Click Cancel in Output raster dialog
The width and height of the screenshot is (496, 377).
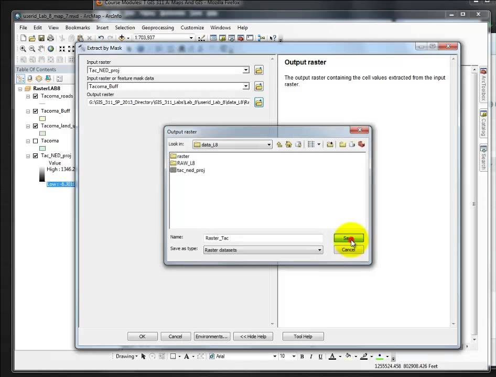(x=349, y=250)
